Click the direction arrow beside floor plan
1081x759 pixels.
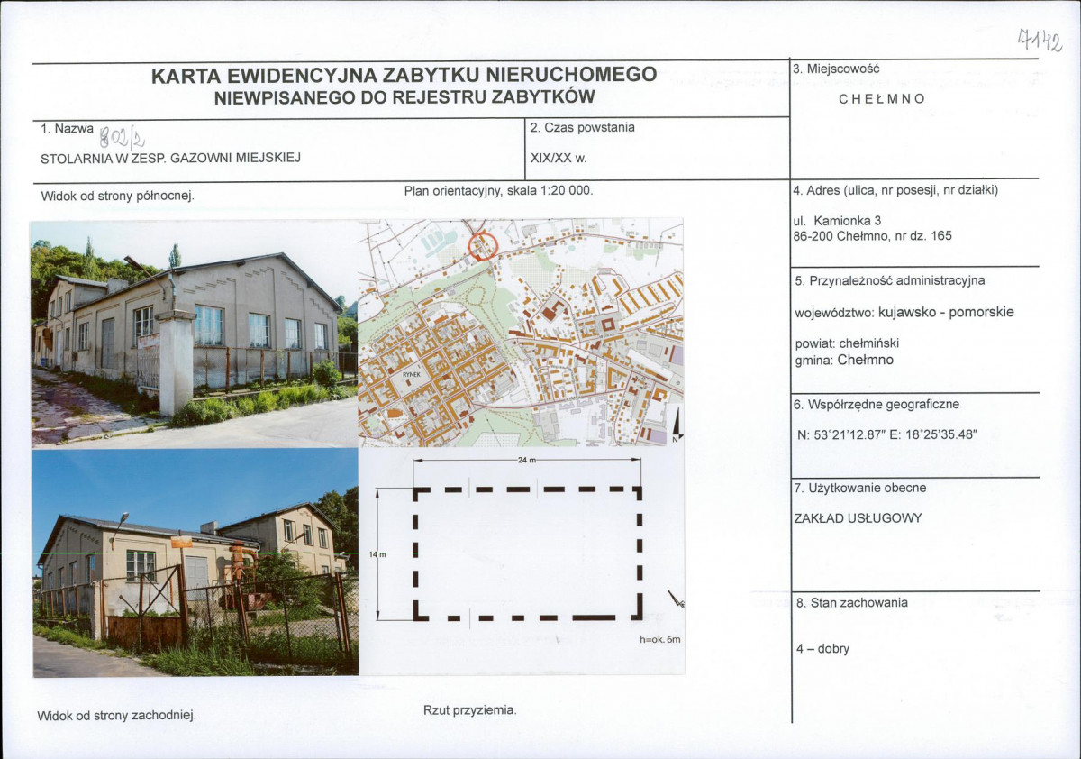[x=676, y=599]
